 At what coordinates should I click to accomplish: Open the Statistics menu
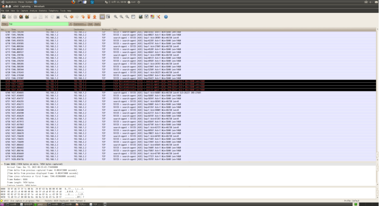(x=43, y=11)
